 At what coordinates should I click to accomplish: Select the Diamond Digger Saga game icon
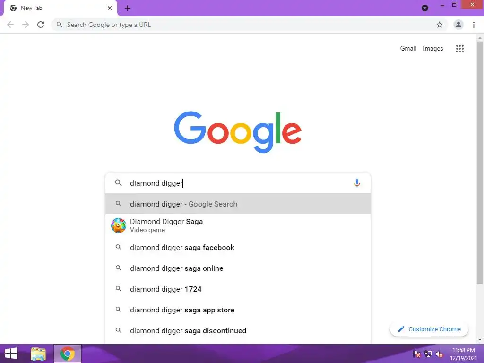tap(119, 225)
